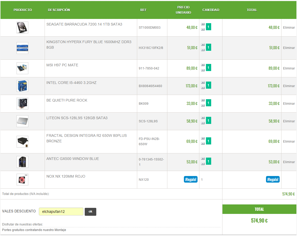Open INTEL CORE I5-4460 3.2GHZ description
298x236 pixels.
pyautogui.click(x=71, y=83)
